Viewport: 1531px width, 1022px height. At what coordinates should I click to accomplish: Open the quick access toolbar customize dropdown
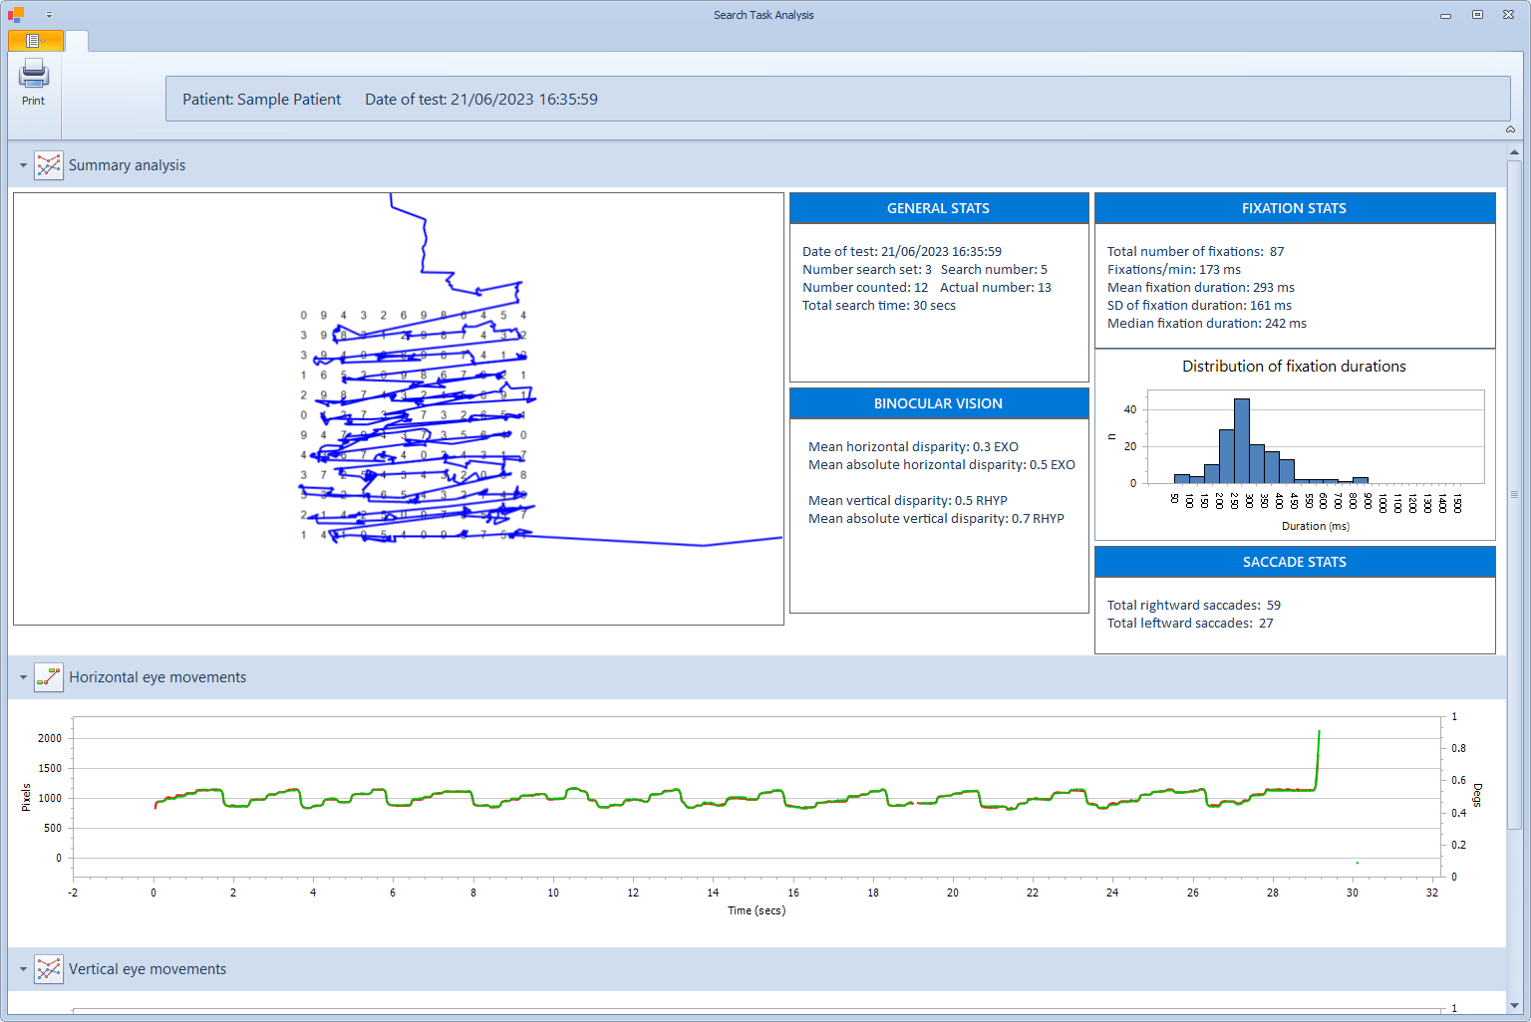[49, 15]
